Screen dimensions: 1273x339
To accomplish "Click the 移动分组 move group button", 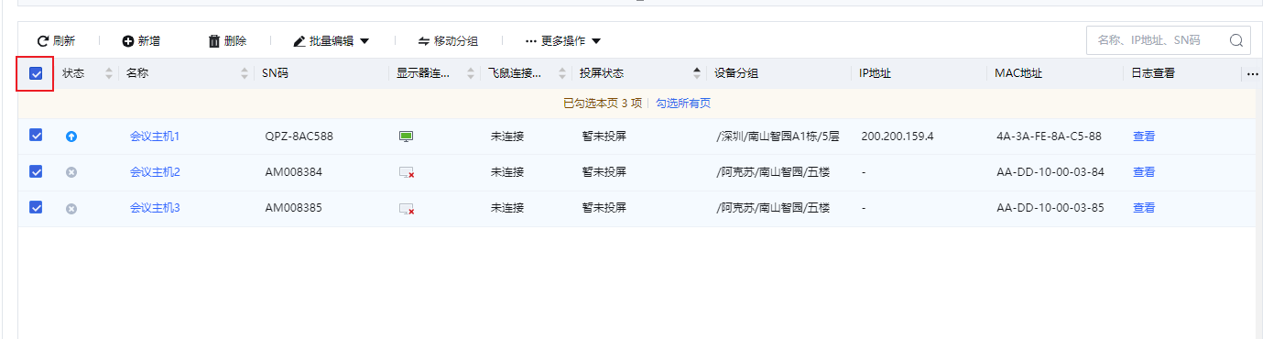I will click(x=448, y=41).
